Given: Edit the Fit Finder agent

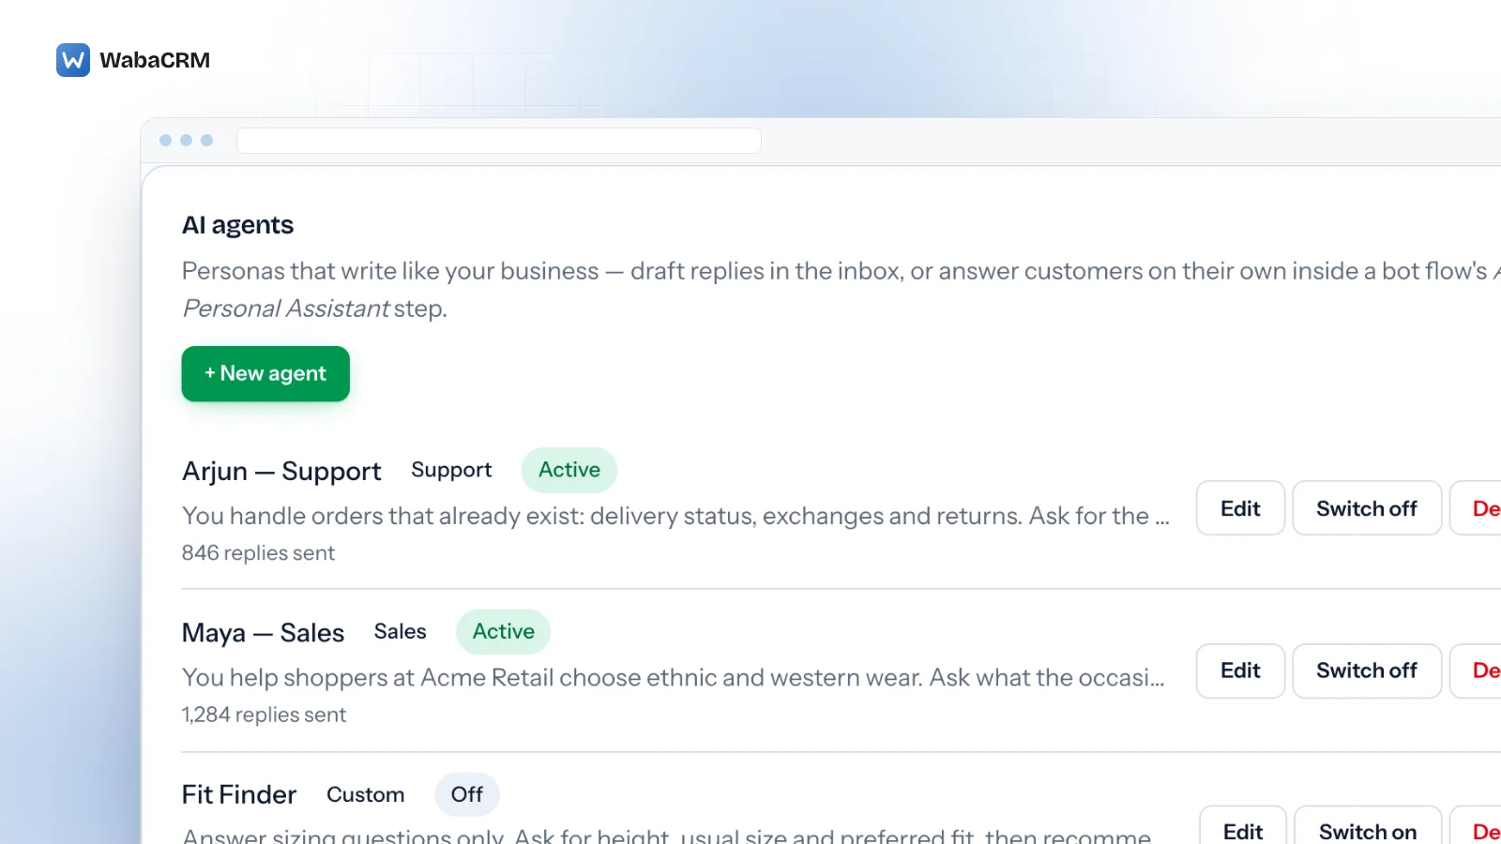Looking at the screenshot, I should [1243, 826].
